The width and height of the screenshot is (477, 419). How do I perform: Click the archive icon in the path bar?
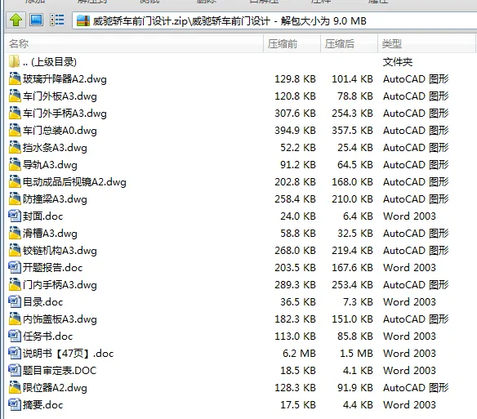point(83,20)
